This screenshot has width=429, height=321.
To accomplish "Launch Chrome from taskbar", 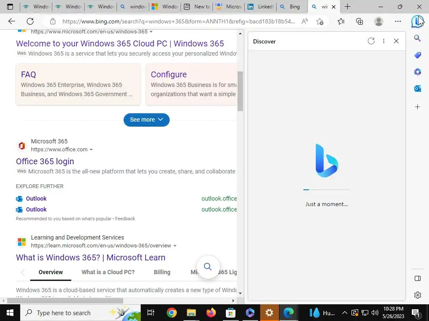I will coord(171,313).
